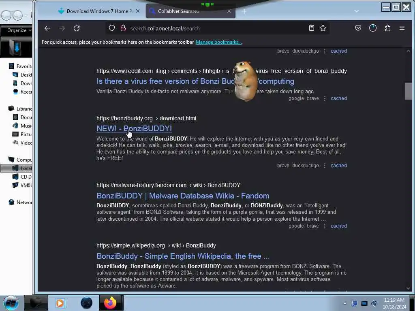Click the Windows Start orb
This screenshot has width=415, height=311.
coord(11,303)
